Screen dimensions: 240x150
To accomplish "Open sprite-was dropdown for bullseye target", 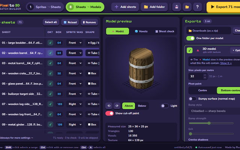I will pos(74,94).
